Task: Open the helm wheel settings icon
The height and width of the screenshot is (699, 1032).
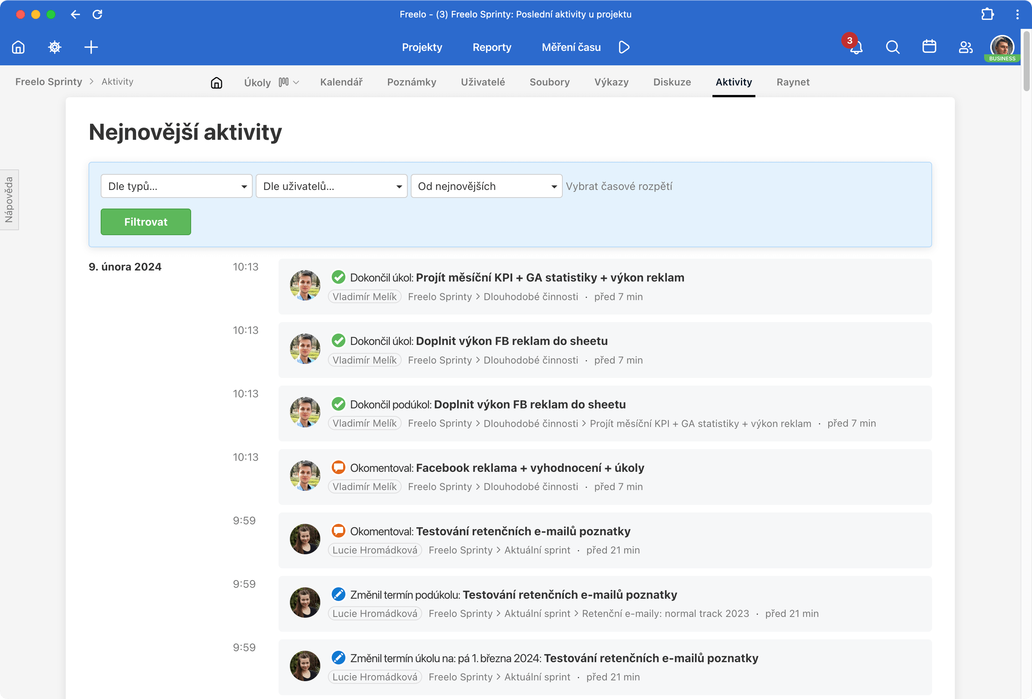Action: (x=55, y=47)
